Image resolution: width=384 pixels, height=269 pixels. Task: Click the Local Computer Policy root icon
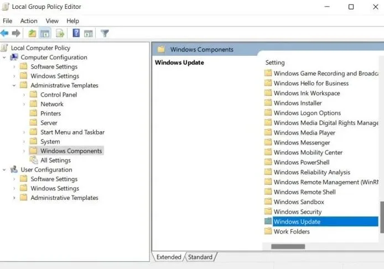pos(4,48)
